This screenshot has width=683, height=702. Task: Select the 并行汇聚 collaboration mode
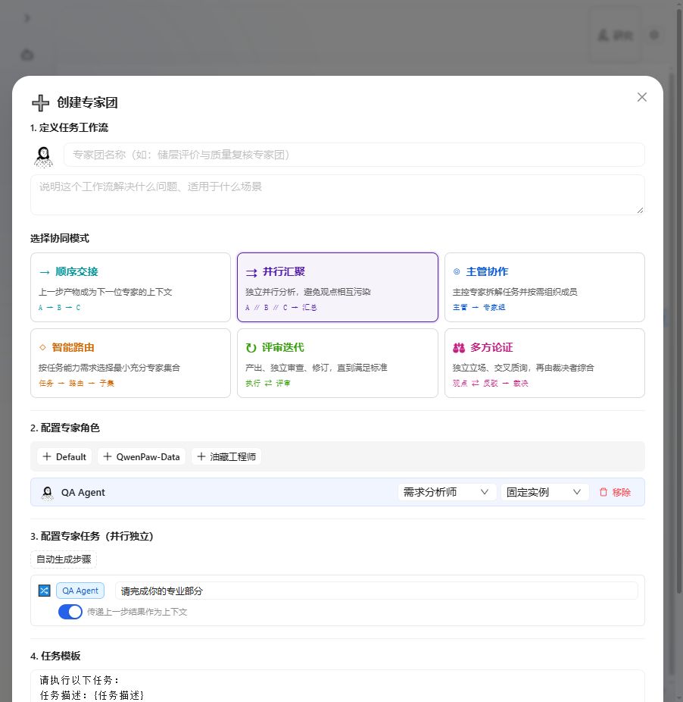pos(337,287)
